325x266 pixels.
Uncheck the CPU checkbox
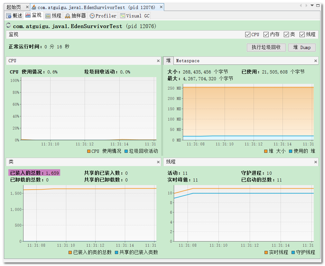247,34
